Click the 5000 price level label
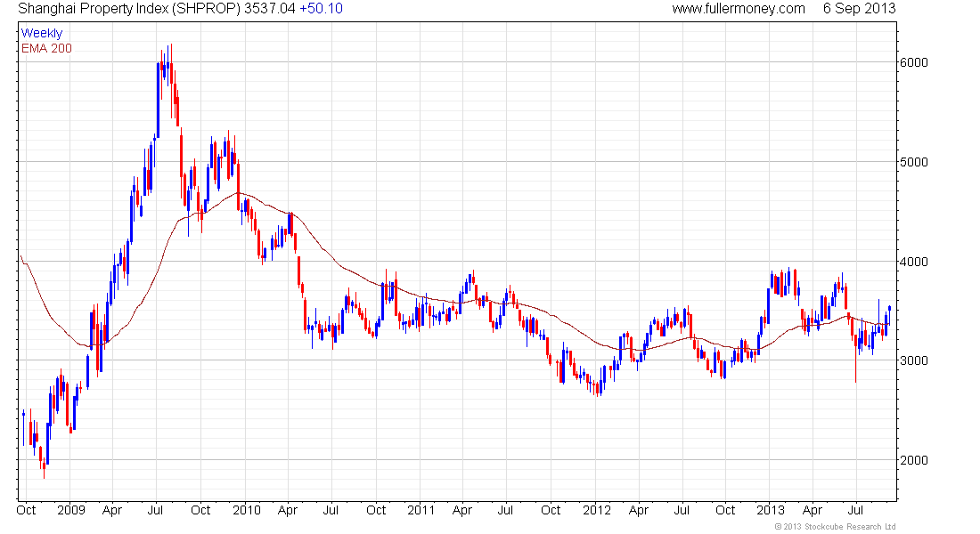This screenshot has height=534, width=980. tap(914, 162)
